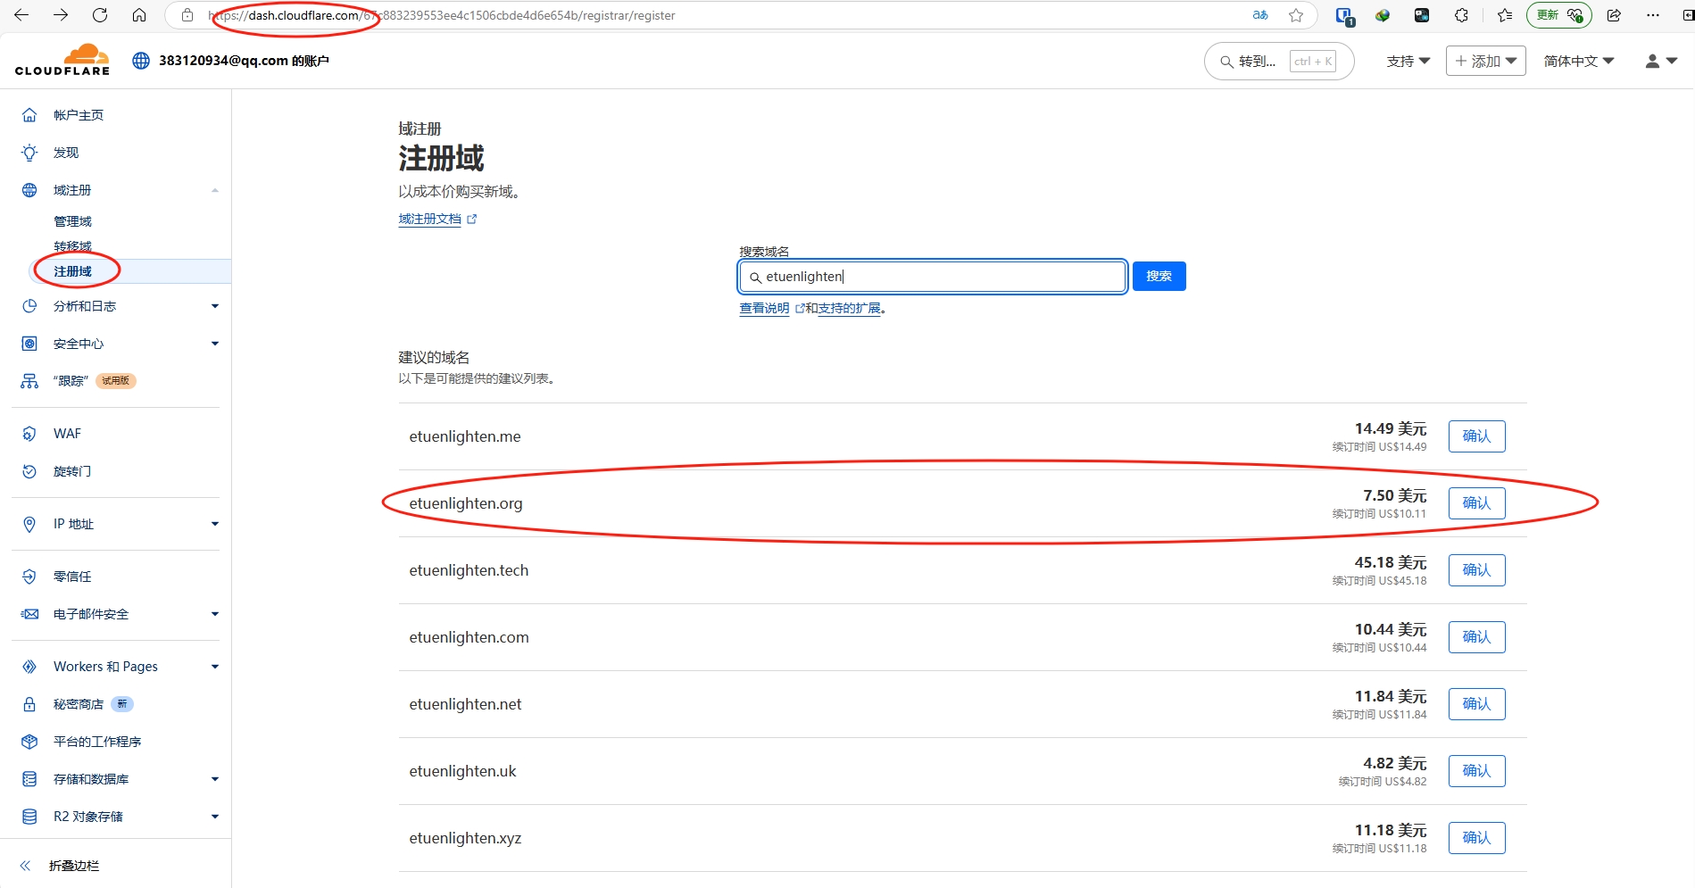Open the 添加 dropdown button
This screenshot has width=1695, height=888.
pyautogui.click(x=1485, y=61)
